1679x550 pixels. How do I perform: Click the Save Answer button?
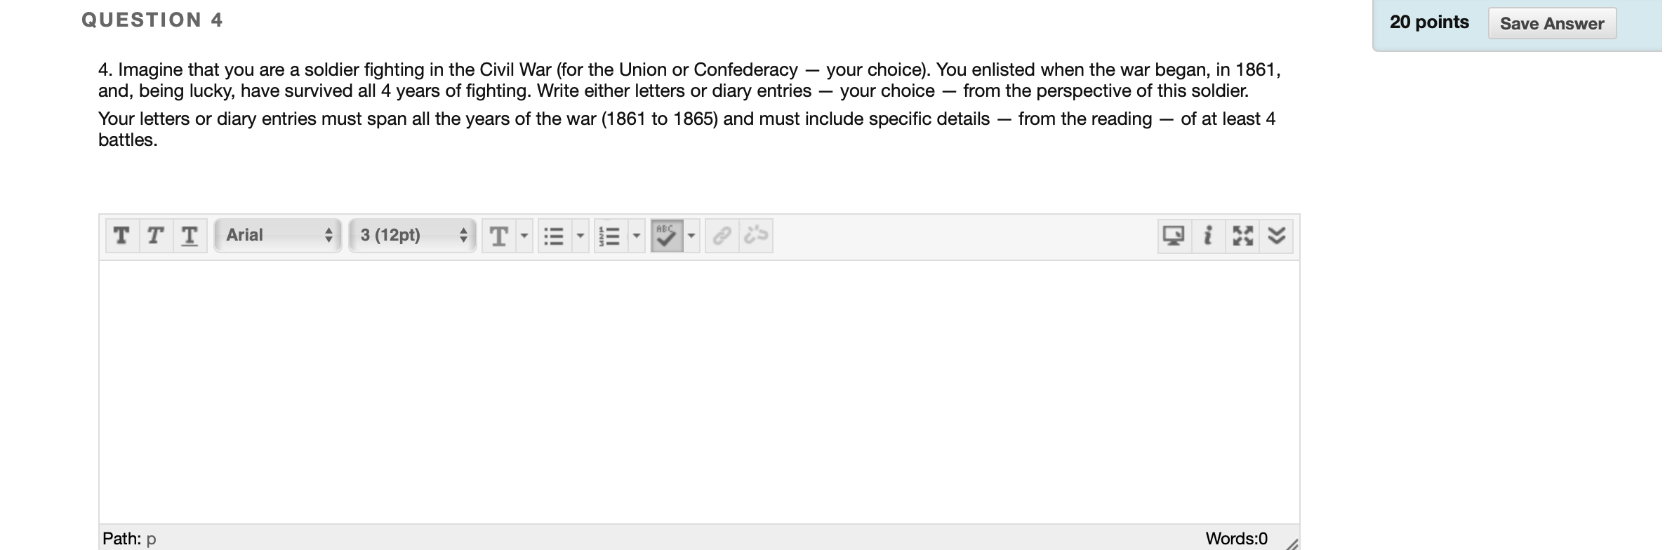click(1552, 23)
